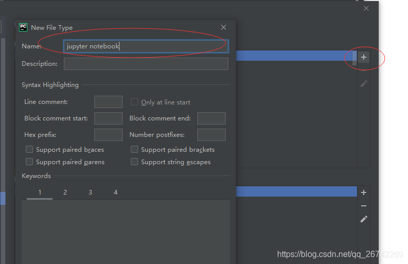Click the Number postfixes field
This screenshot has height=264, width=408.
[x=211, y=135]
